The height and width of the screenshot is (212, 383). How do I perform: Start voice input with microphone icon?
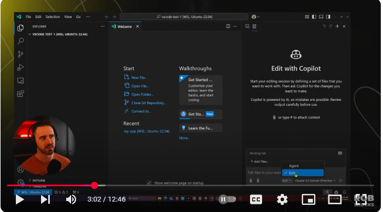coord(258,180)
